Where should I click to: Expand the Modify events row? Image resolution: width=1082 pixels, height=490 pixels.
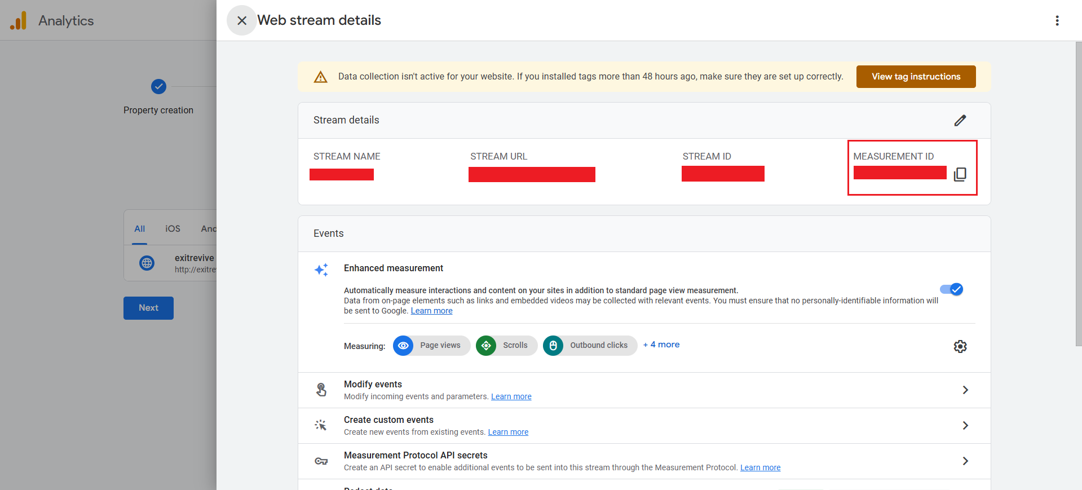[965, 390]
